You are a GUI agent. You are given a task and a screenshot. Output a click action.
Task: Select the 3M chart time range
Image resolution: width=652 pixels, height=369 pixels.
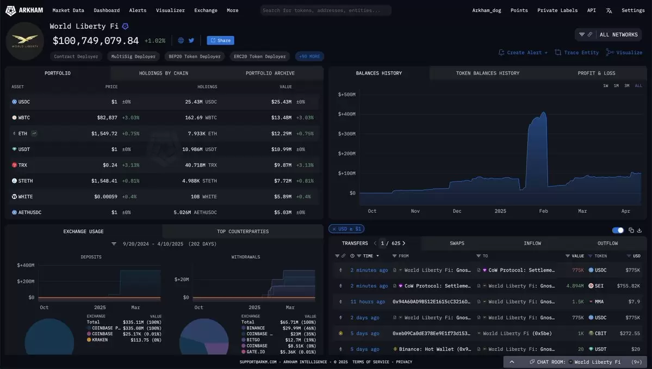coord(626,85)
